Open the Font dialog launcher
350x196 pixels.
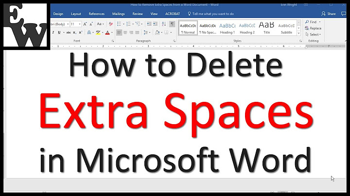point(113,41)
